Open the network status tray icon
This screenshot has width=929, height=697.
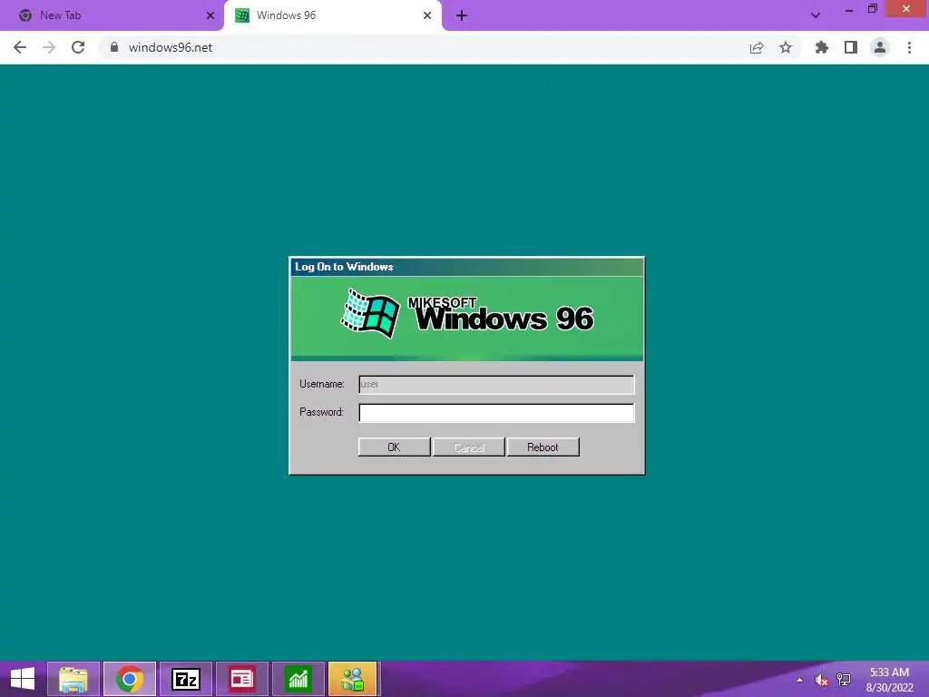[844, 680]
